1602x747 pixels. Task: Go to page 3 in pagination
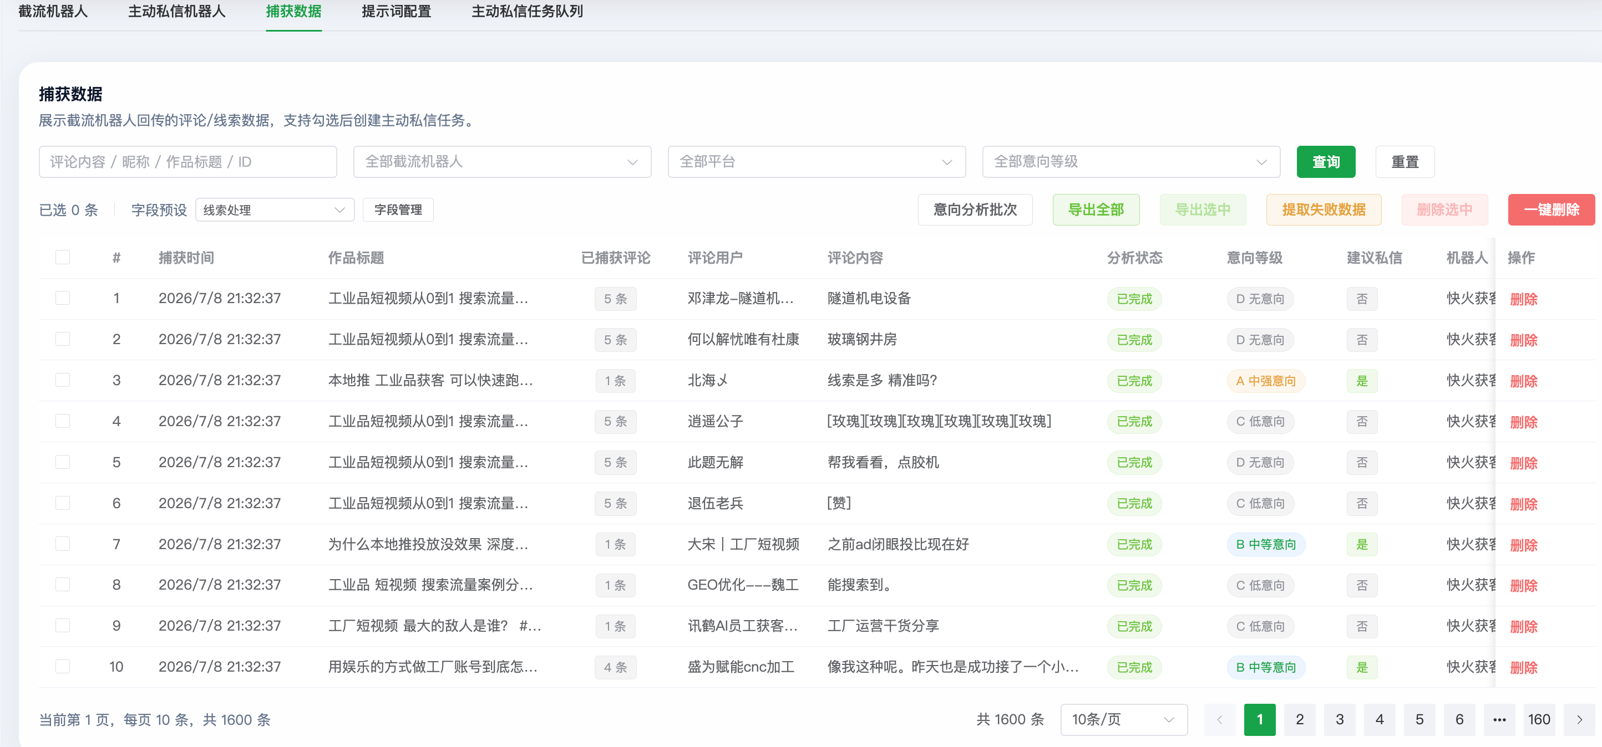pyautogui.click(x=1340, y=720)
